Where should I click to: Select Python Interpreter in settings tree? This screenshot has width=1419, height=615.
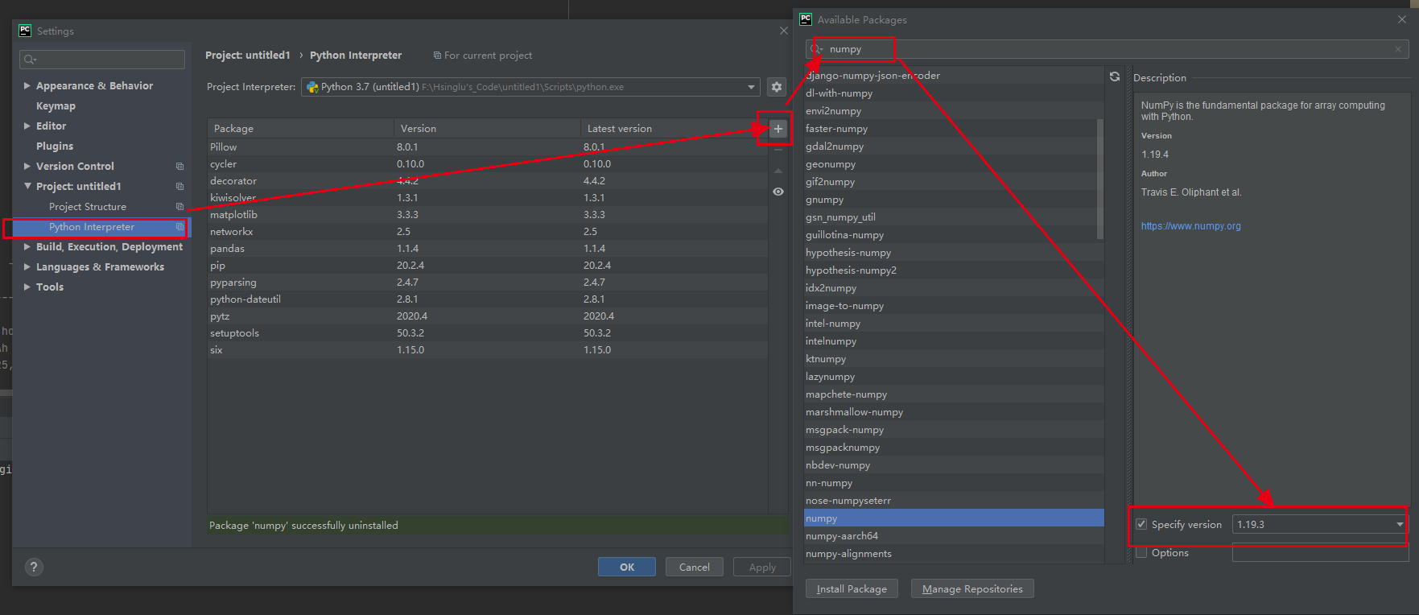(92, 227)
